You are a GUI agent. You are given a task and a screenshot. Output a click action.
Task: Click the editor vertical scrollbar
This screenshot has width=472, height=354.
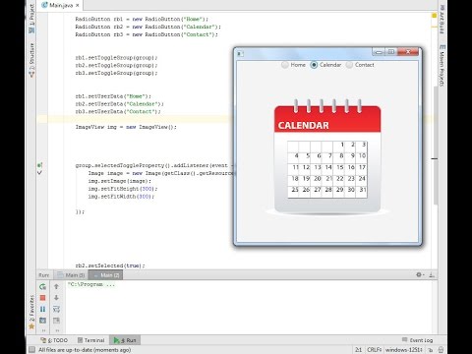coord(436,145)
